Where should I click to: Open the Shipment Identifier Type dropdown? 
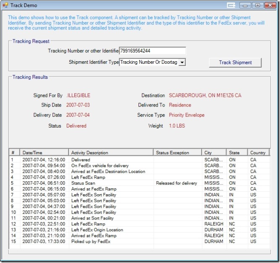coord(182,62)
